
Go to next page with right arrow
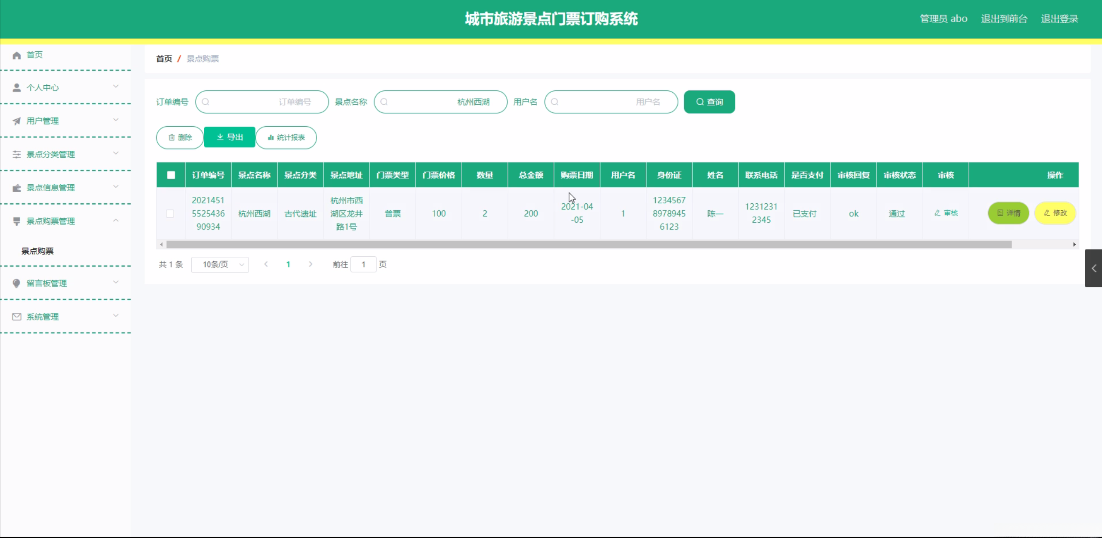[311, 264]
